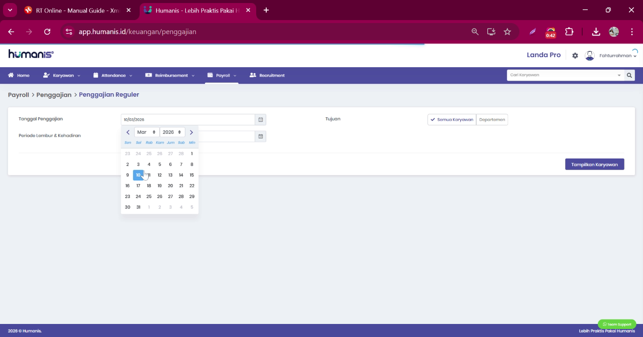Click Penggajian breadcrumb
This screenshot has width=643, height=337.
pyautogui.click(x=54, y=95)
